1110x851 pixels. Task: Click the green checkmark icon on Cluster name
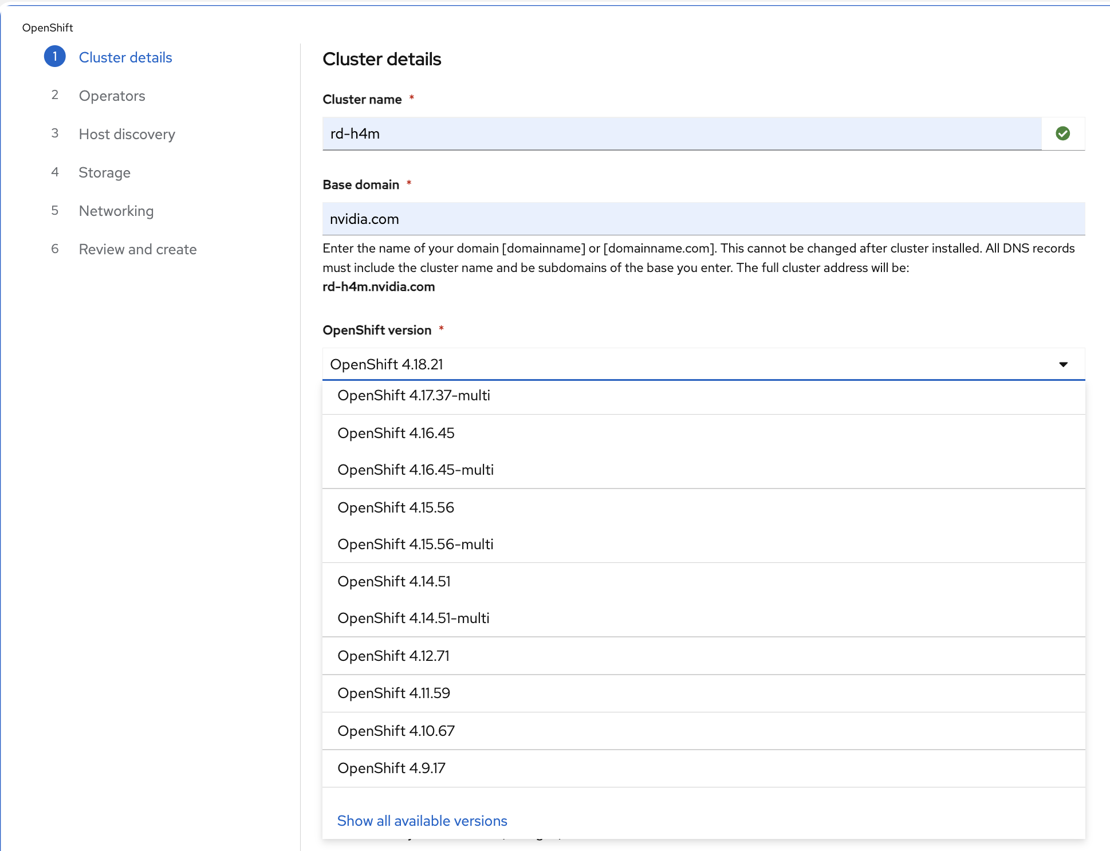point(1063,133)
